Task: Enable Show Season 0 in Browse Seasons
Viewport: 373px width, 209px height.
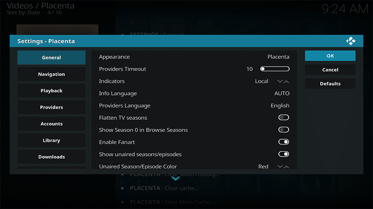Action: [284, 130]
